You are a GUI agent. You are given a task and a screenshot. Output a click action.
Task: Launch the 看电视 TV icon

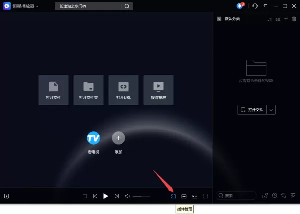point(93,138)
